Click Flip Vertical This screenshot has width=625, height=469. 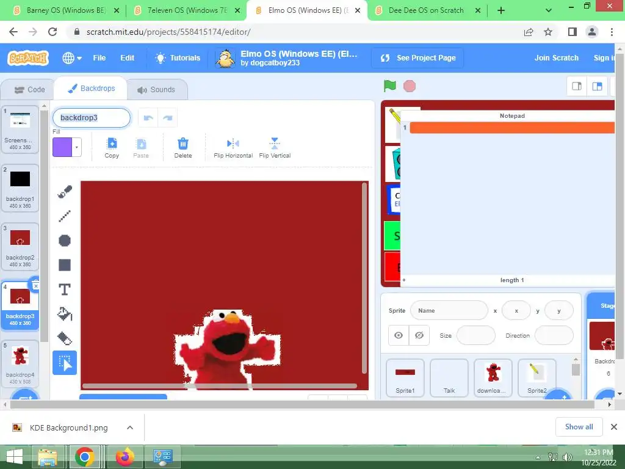275,148
